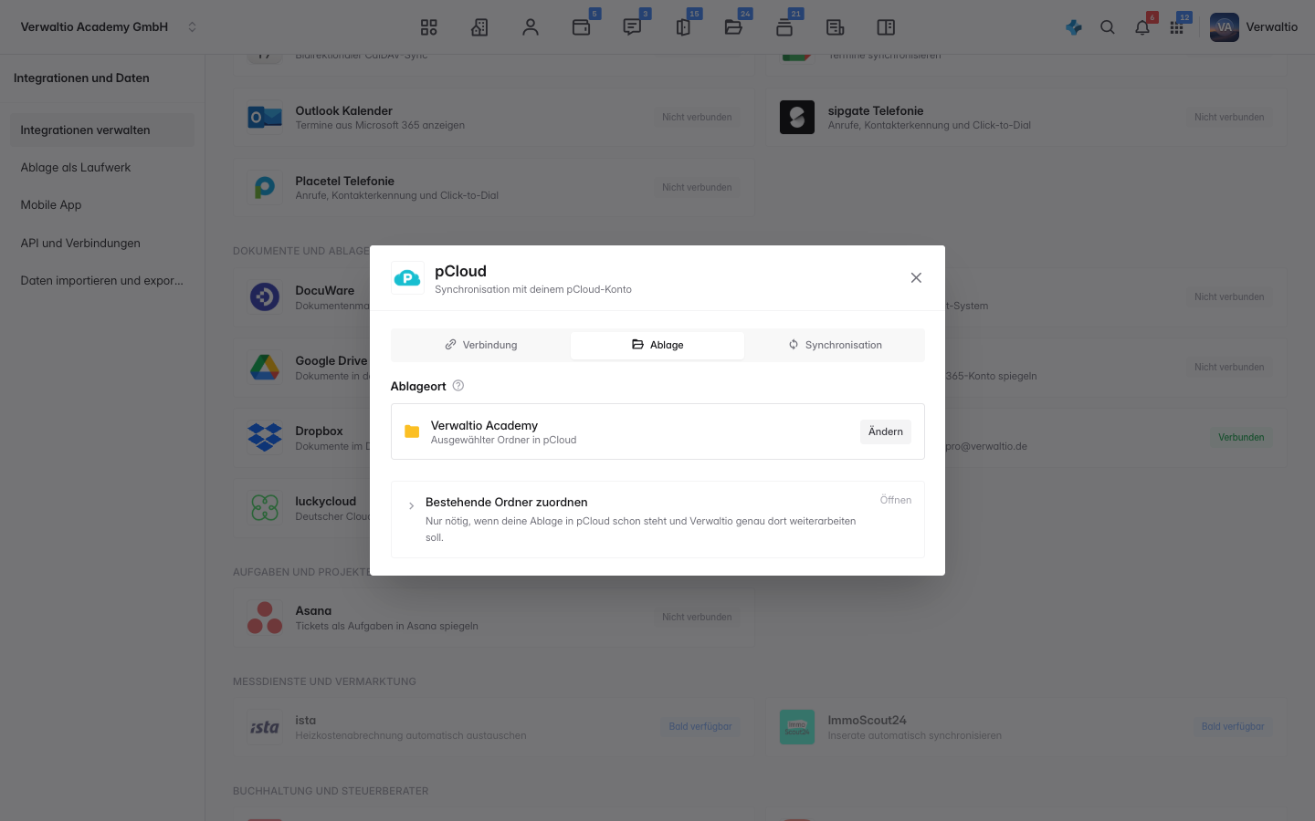Open Daten importieren und exportieren sidebar item
Screen dimensions: 1315x821
pos(102,281)
